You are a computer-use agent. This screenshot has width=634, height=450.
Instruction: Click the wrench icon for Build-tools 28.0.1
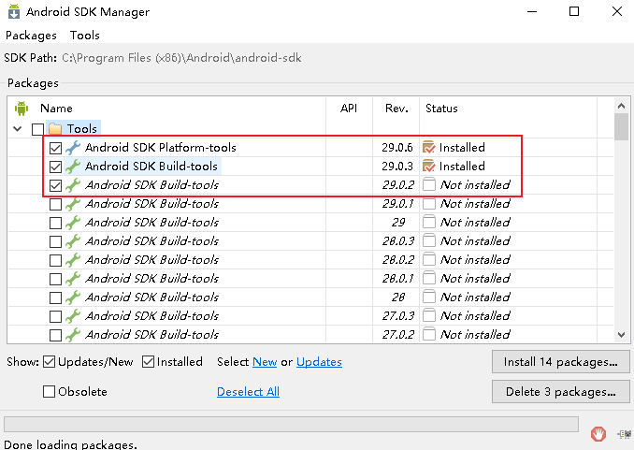point(73,279)
